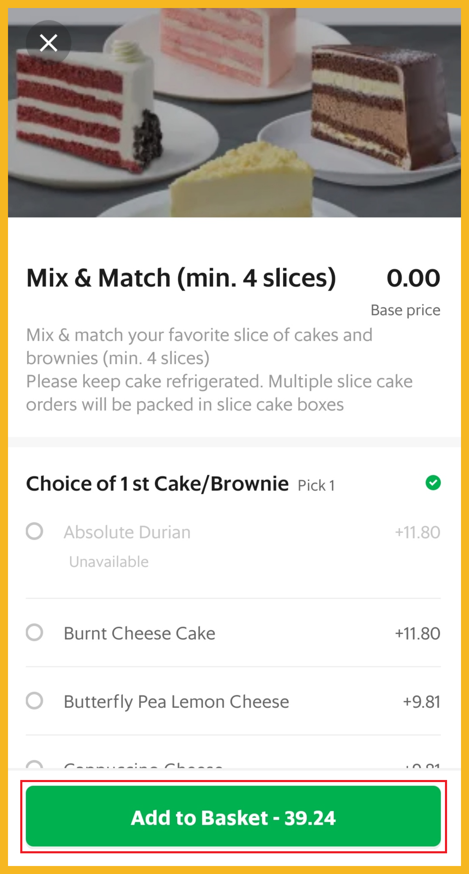Click the Pick 1 label
The height and width of the screenshot is (874, 469).
pyautogui.click(x=316, y=485)
